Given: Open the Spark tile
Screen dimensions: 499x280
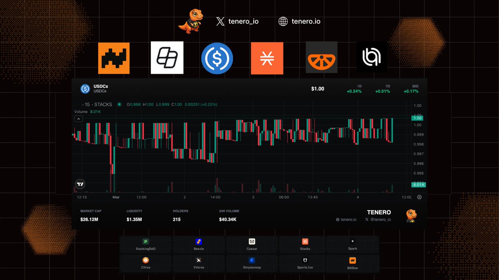Looking at the screenshot, I should [353, 244].
